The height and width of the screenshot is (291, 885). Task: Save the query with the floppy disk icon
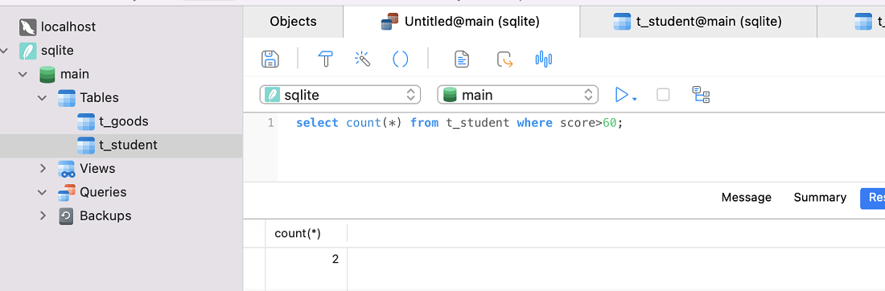pos(271,59)
